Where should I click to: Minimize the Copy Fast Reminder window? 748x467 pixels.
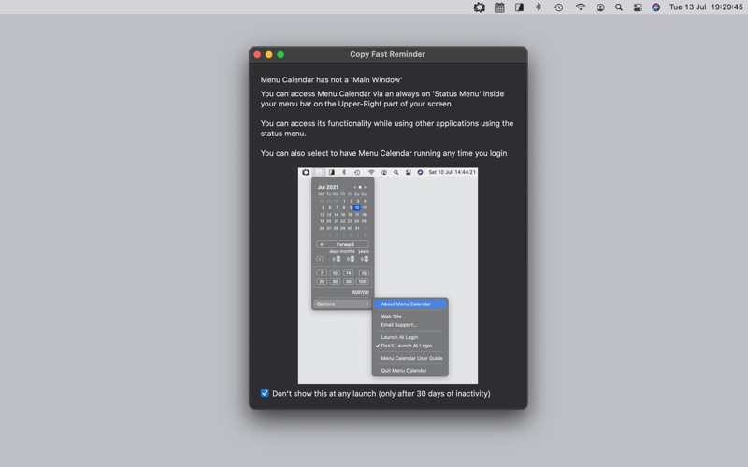[x=269, y=54]
